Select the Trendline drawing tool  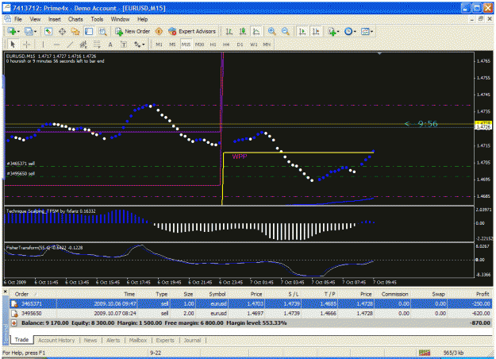[x=70, y=44]
